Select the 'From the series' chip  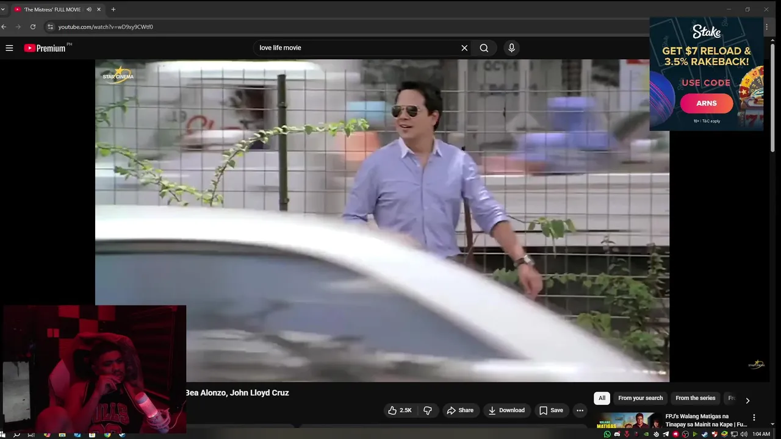695,398
